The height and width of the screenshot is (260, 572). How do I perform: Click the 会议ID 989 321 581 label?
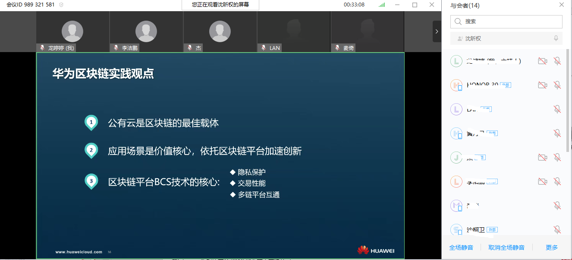tap(30, 5)
